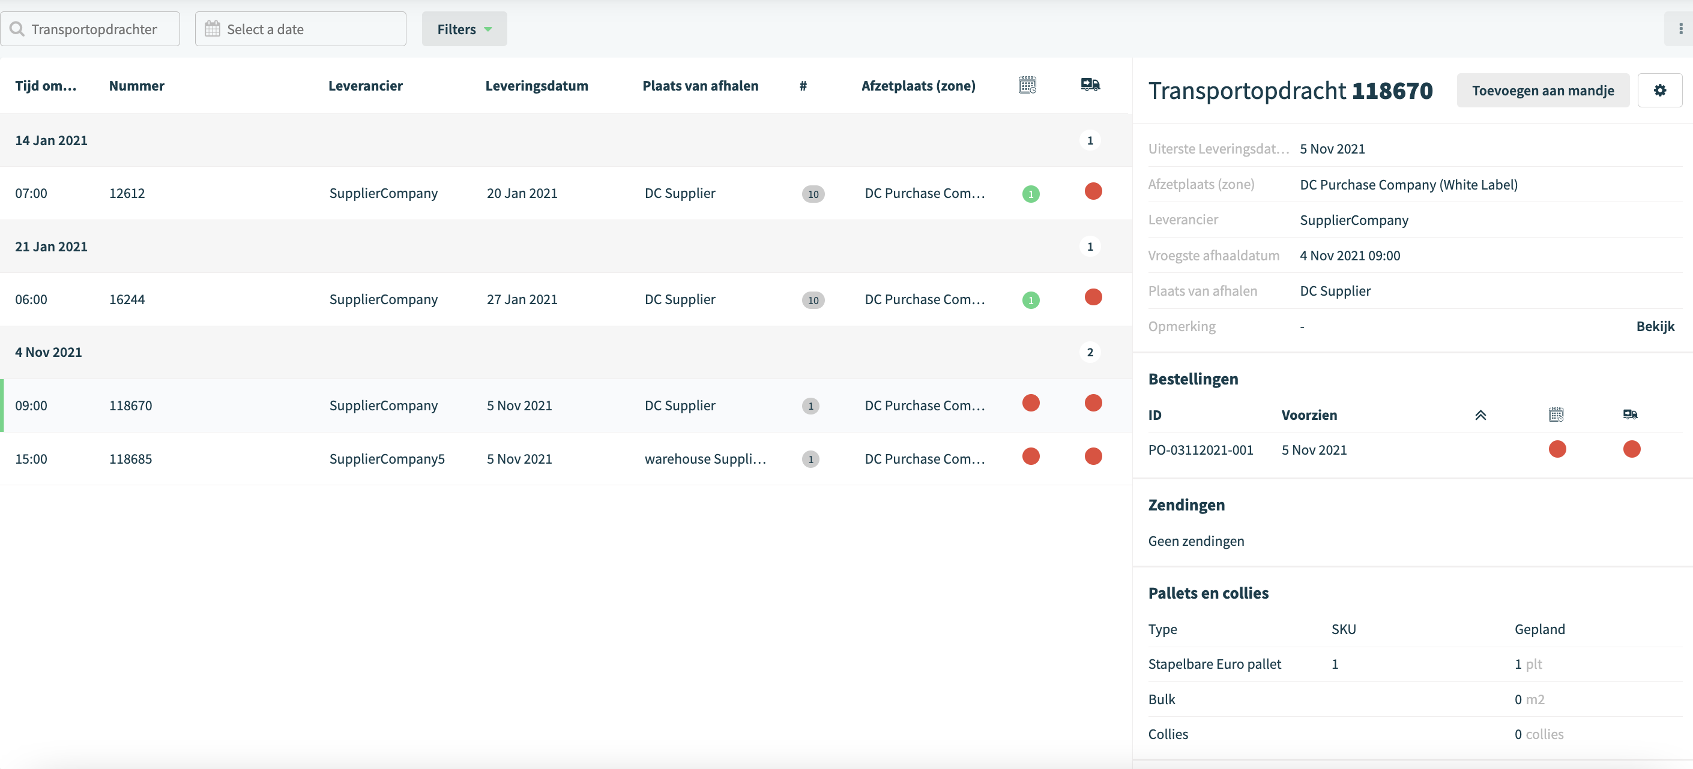The width and height of the screenshot is (1693, 769).
Task: Click truck icon in Bestellingen header
Action: pos(1630,414)
